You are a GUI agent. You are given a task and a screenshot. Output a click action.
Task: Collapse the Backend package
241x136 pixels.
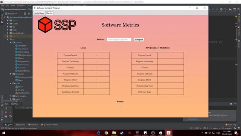tap(11, 42)
